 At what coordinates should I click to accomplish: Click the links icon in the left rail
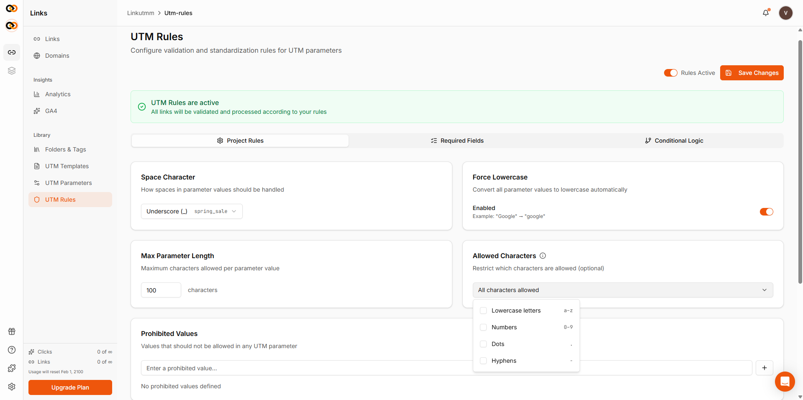12,52
